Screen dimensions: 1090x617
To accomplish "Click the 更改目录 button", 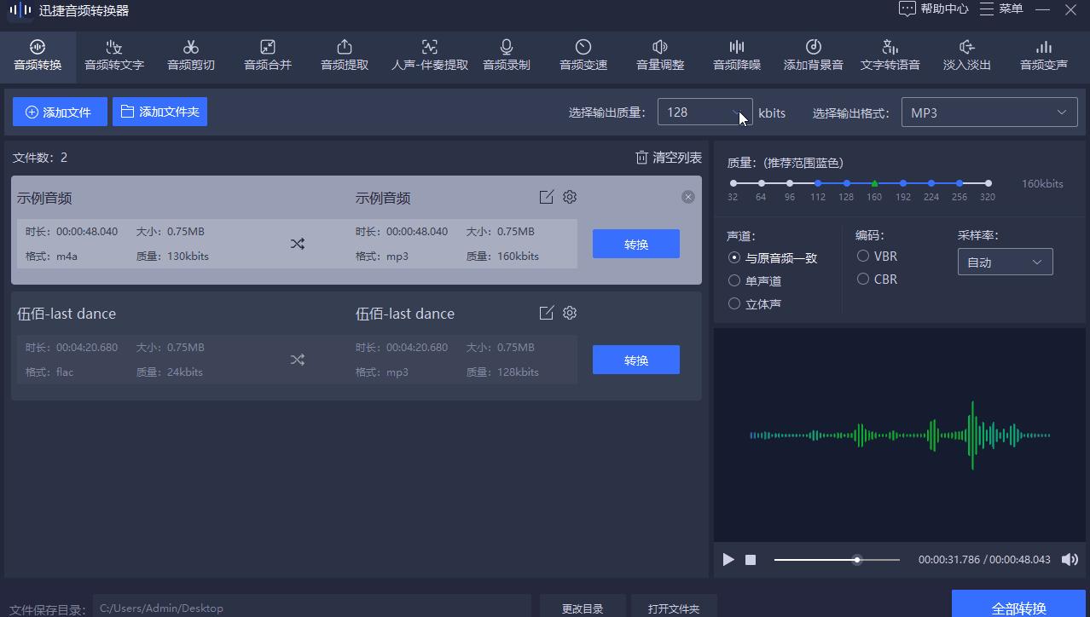I will 583,607.
